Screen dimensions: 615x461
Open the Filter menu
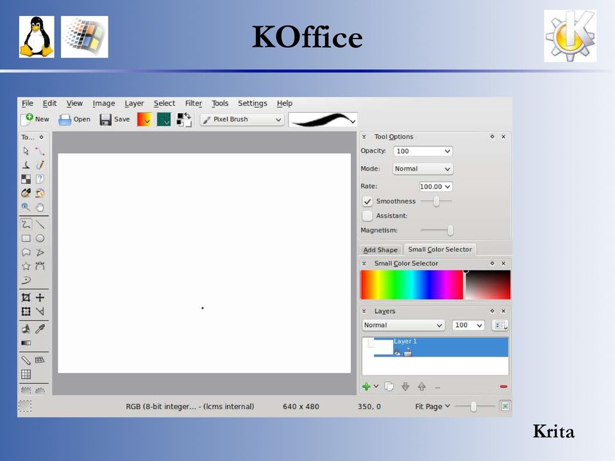[x=194, y=103]
